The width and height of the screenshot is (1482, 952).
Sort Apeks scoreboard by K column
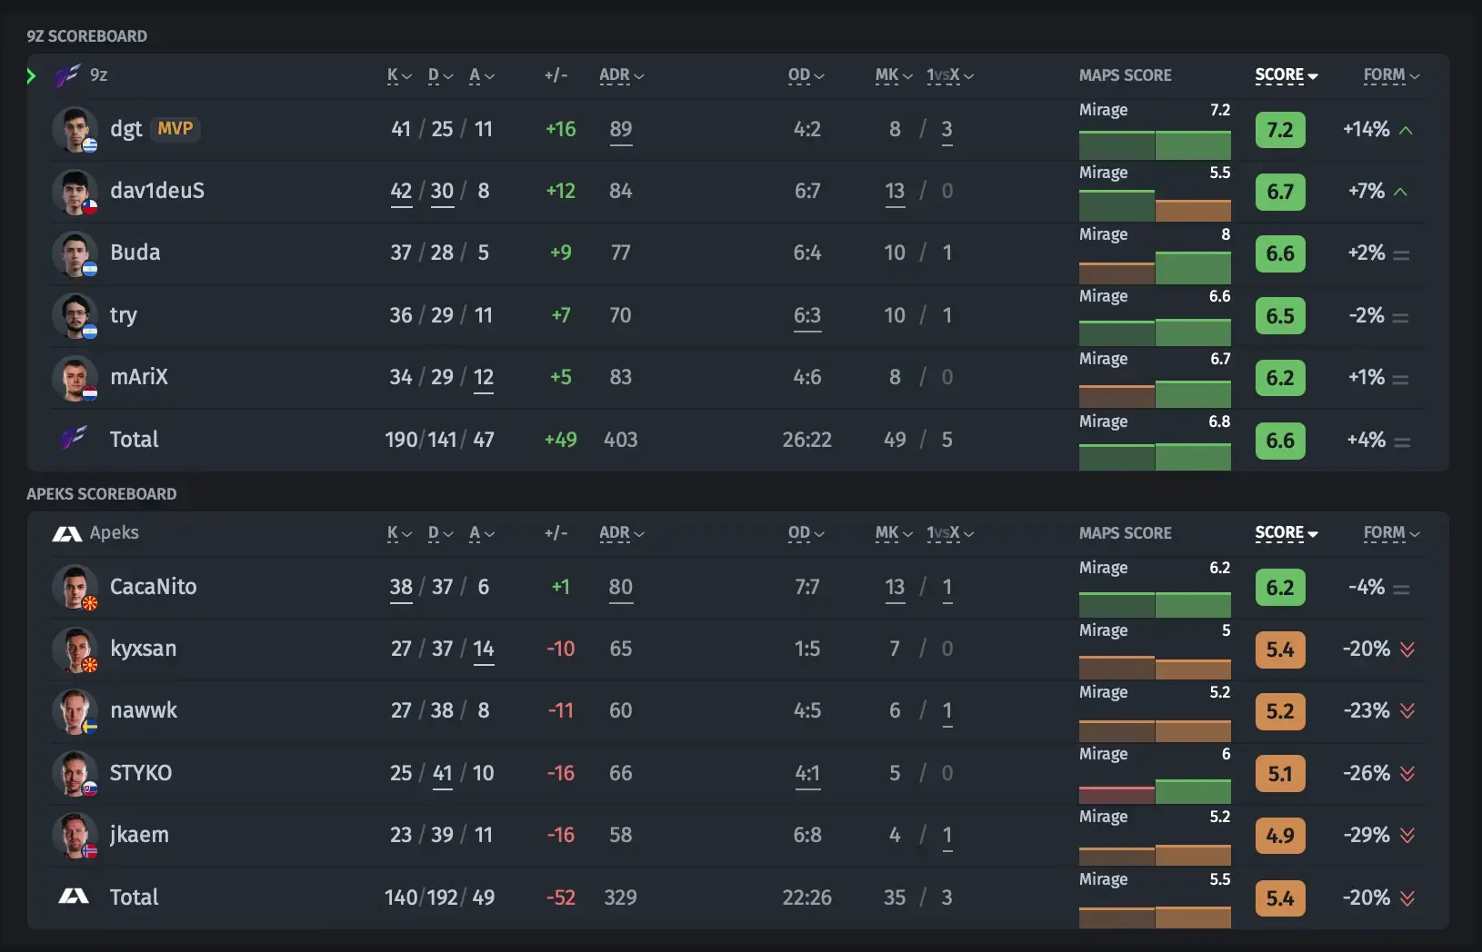click(399, 533)
